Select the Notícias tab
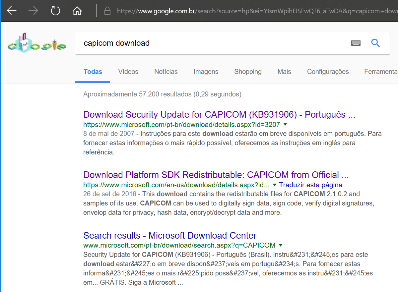The image size is (398, 292). coord(166,72)
